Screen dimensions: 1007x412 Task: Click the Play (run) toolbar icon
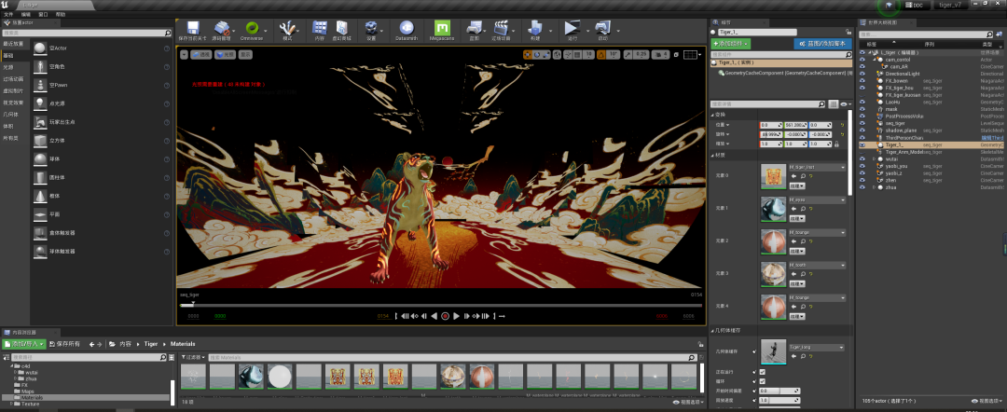(571, 28)
